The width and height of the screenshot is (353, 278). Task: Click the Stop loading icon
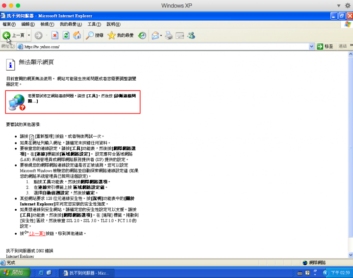pyautogui.click(x=55, y=35)
